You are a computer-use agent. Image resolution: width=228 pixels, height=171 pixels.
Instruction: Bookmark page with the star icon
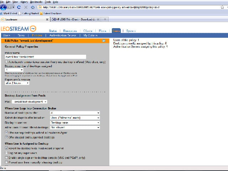tap(222, 7)
